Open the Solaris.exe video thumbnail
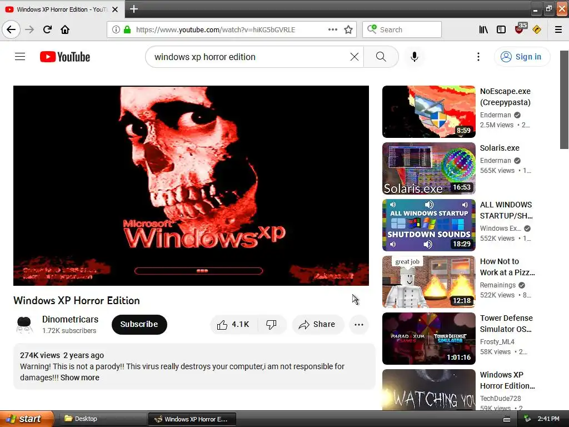Screen dimensions: 569x427 click(428, 168)
